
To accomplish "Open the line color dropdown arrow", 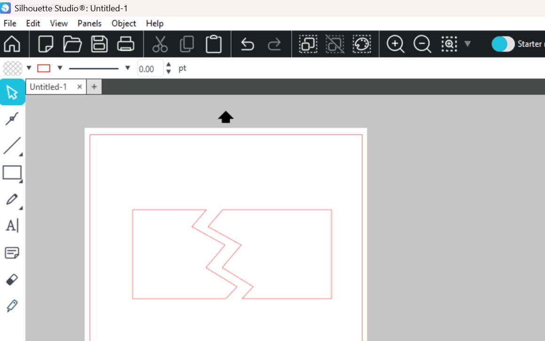I will click(x=60, y=68).
